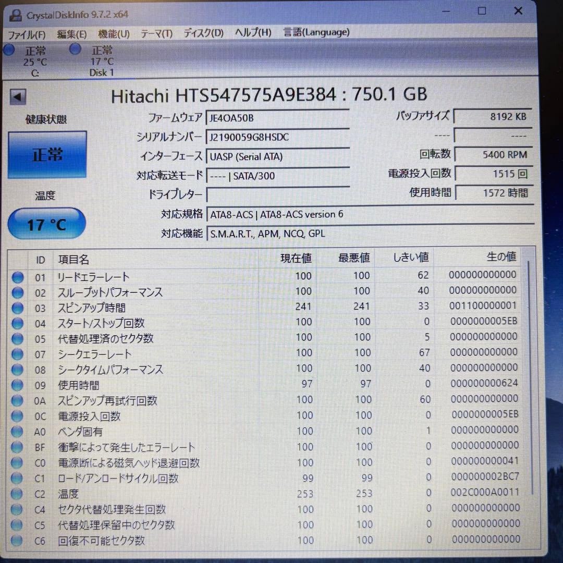
Task: Click the rotation rate field 5400 RPM
Action: pyautogui.click(x=493, y=154)
